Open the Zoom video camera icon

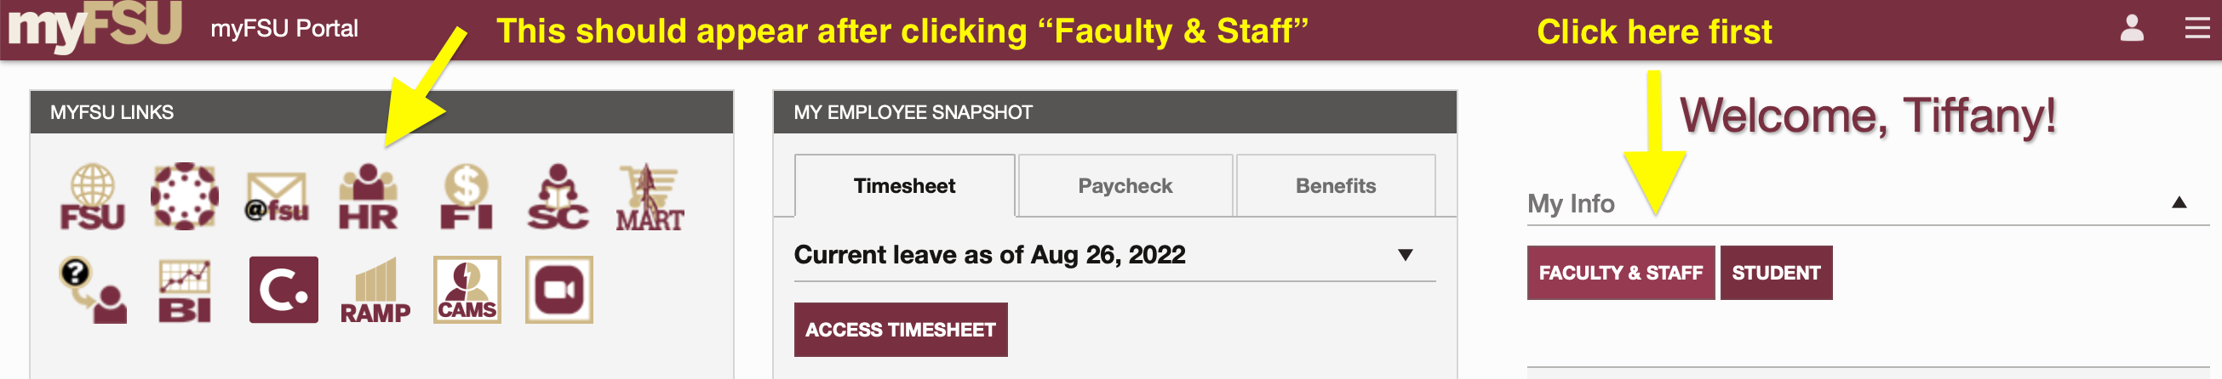tap(559, 290)
